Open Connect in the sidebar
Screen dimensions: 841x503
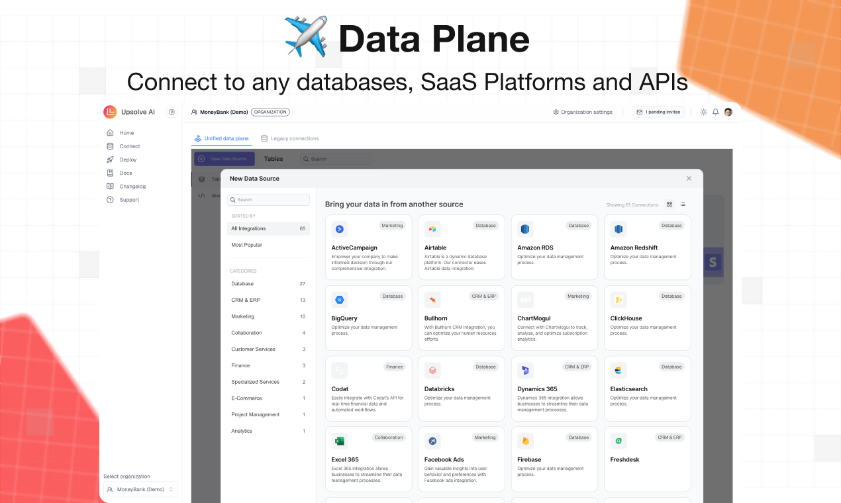[x=130, y=146]
